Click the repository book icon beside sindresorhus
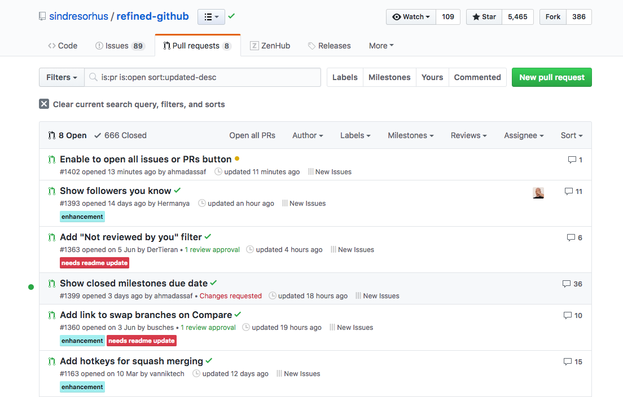The height and width of the screenshot is (397, 623). click(42, 16)
